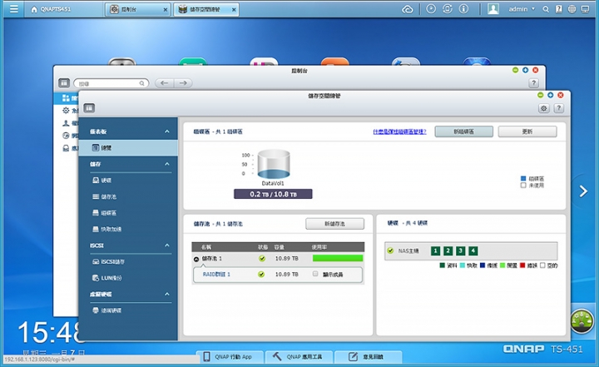
Task: Click the RAID群組 1 link
Action: 216,274
